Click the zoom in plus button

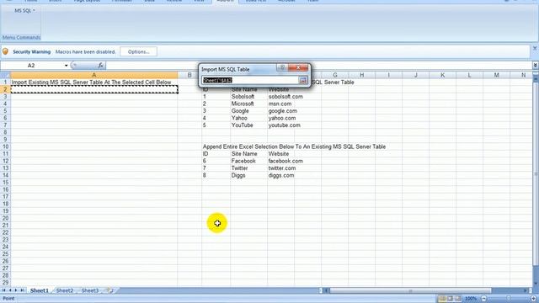(533, 299)
